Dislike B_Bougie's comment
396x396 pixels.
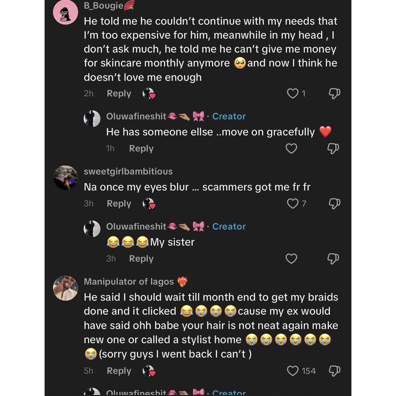coord(334,94)
